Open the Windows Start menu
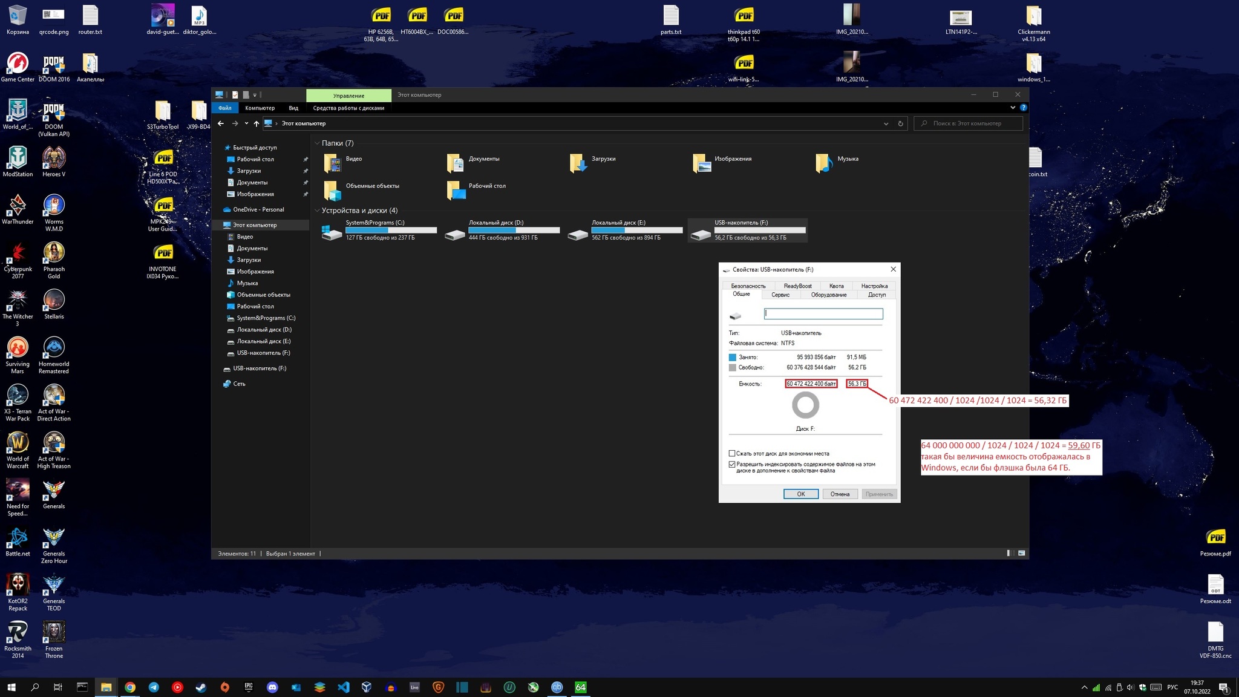Image resolution: width=1239 pixels, height=697 pixels. pos(11,687)
